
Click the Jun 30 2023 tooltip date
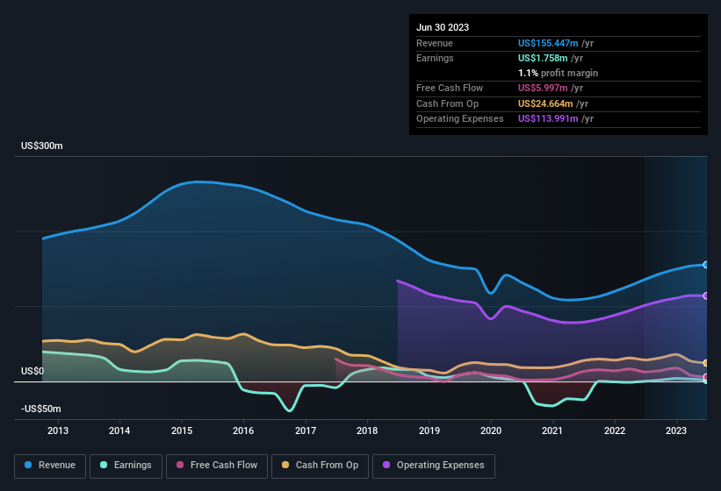[443, 27]
